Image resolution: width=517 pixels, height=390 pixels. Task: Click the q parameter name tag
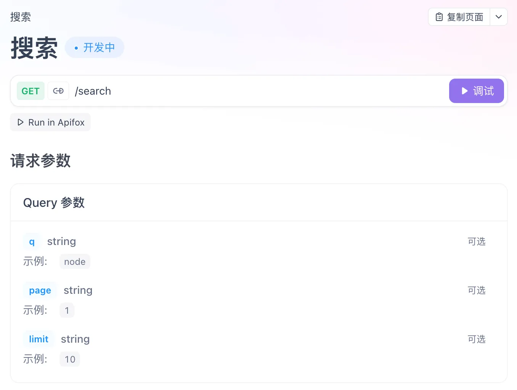(32, 242)
